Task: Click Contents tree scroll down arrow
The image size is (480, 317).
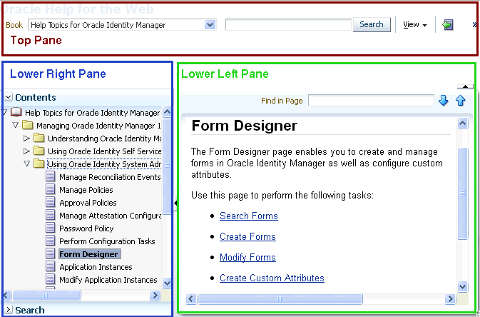Action: pos(167,283)
